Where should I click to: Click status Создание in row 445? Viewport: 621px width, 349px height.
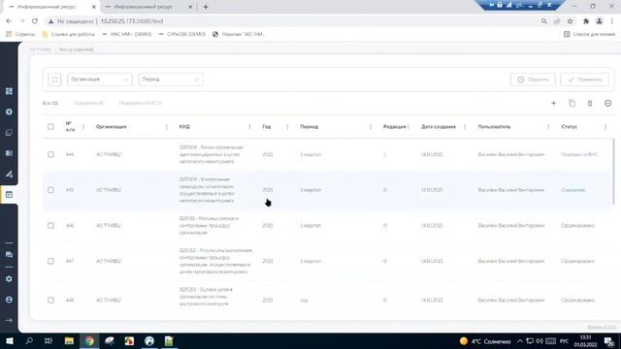click(x=573, y=190)
